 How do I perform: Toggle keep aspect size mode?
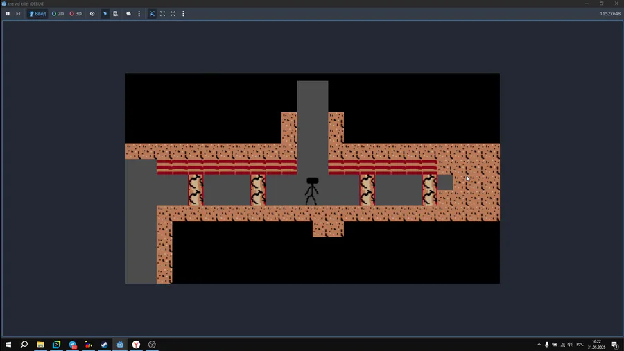point(162,14)
